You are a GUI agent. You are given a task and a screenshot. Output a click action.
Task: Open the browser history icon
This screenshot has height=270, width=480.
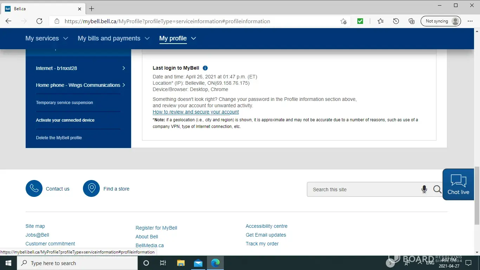396,21
